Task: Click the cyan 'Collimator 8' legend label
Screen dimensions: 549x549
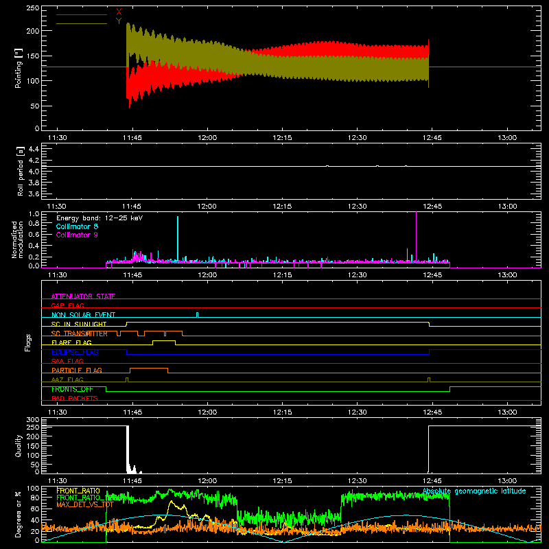Action: (77, 226)
